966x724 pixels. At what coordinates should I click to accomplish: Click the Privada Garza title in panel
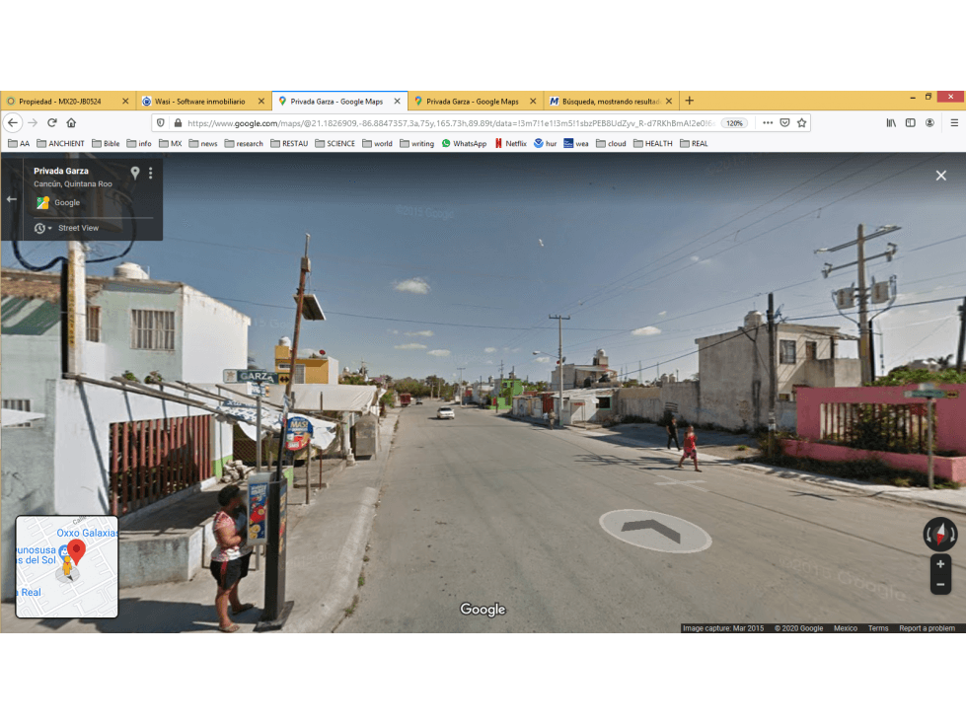tap(61, 171)
